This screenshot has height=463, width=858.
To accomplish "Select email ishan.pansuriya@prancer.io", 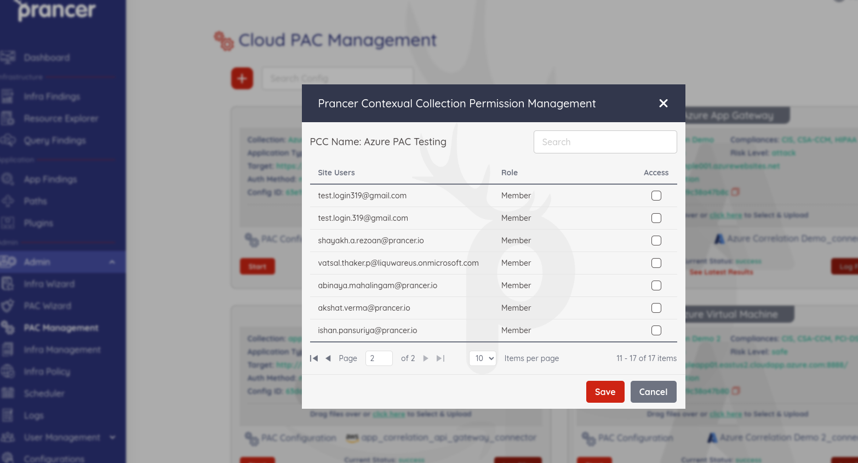I will pyautogui.click(x=368, y=330).
